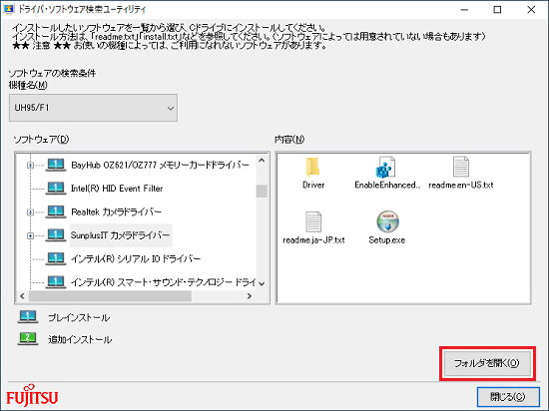Viewport: 549px width, 411px height.
Task: Maximize the driver search utility window
Action: click(497, 9)
